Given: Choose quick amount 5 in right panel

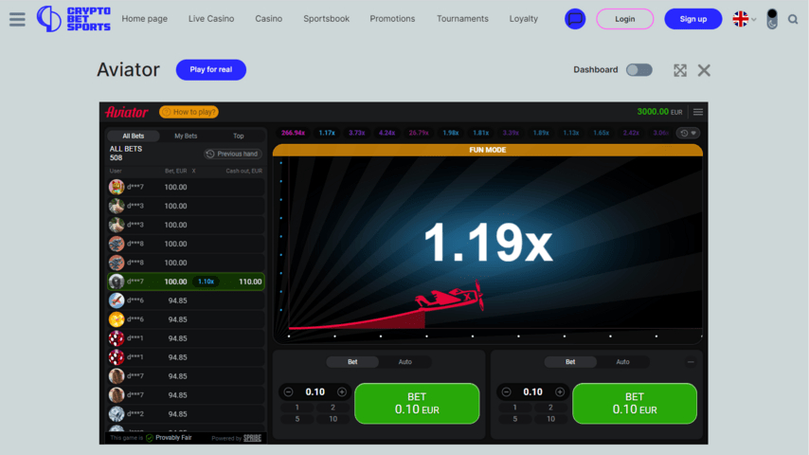Looking at the screenshot, I should pyautogui.click(x=515, y=419).
